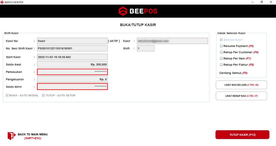Click the Saldo Awal amount field

(72, 65)
